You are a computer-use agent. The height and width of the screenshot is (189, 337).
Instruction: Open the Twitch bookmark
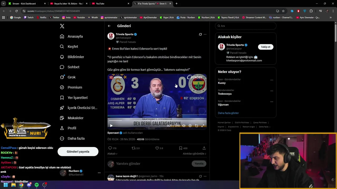[x=29, y=18]
